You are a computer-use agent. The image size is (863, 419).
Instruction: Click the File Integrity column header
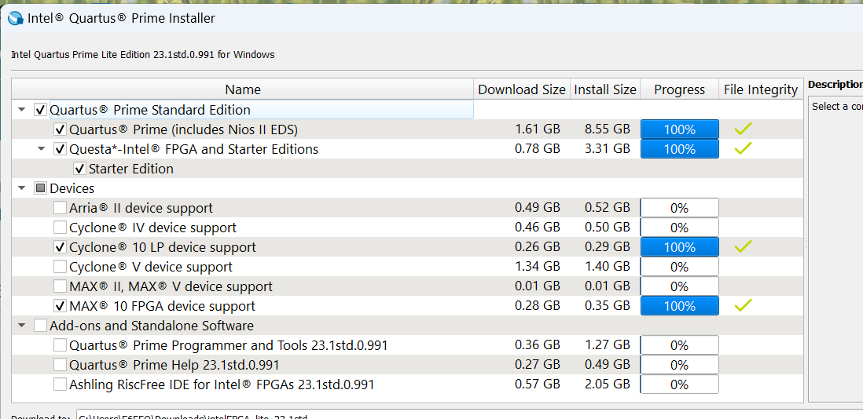tap(761, 89)
